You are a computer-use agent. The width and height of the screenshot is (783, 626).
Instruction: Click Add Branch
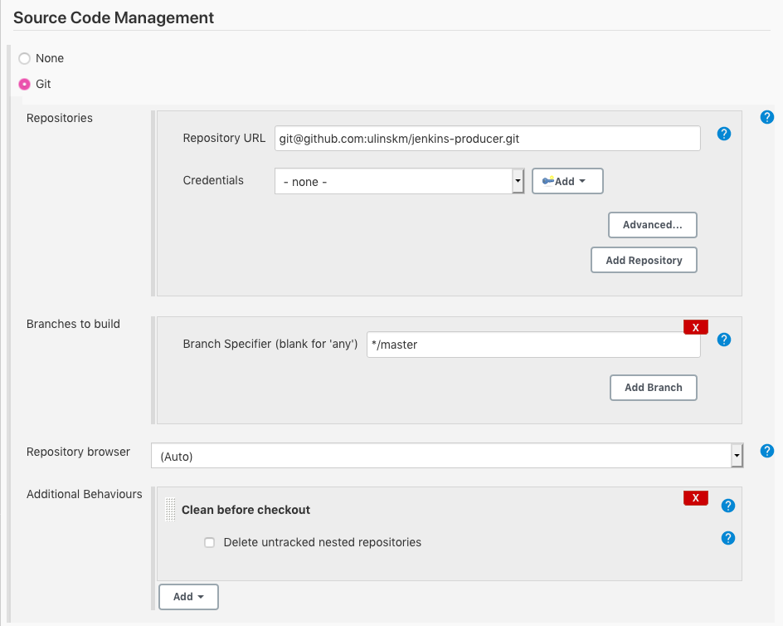point(653,387)
